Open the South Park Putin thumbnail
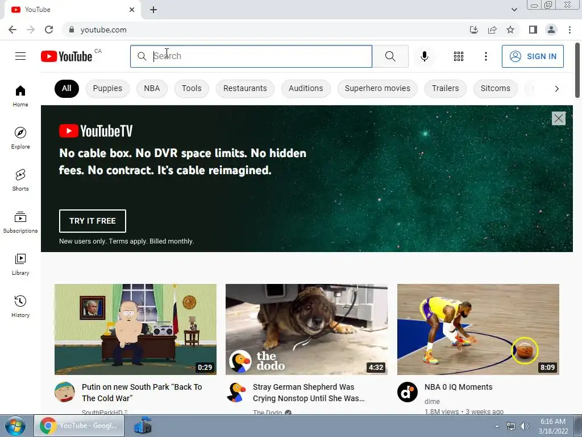The height and width of the screenshot is (437, 582). tap(135, 329)
